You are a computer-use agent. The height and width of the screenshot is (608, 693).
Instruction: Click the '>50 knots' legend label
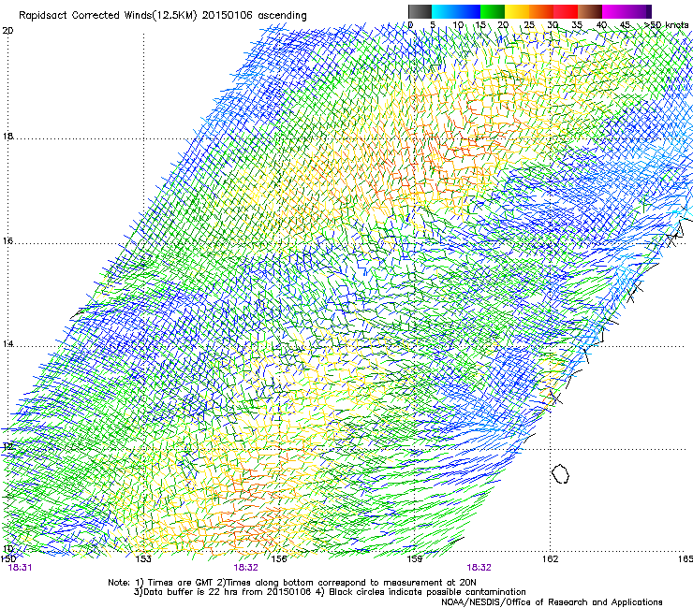(x=666, y=25)
